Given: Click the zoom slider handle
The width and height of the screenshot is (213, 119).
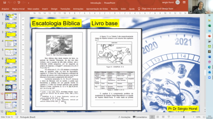Looking at the screenshot, I should pos(184,117).
